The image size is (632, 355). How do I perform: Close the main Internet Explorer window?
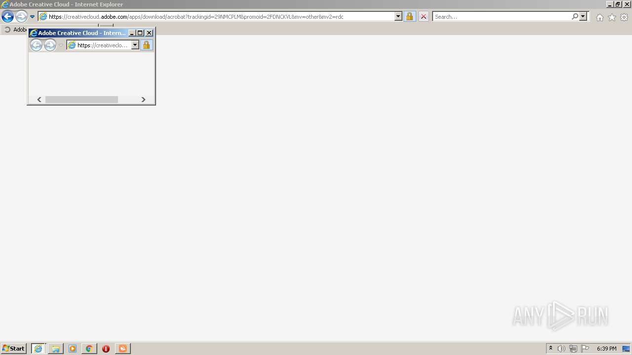pyautogui.click(x=627, y=4)
